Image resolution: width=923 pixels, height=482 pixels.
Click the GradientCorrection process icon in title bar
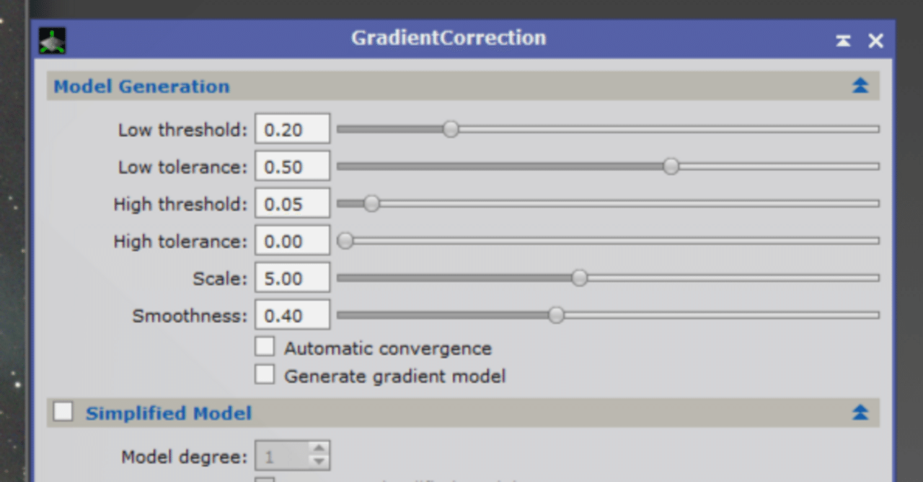pos(52,40)
